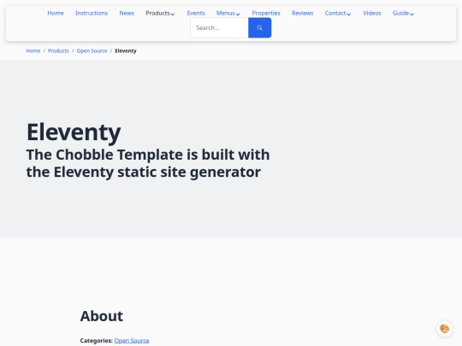The width and height of the screenshot is (462, 346).
Task: Open the Instructions nav item
Action: click(x=92, y=13)
